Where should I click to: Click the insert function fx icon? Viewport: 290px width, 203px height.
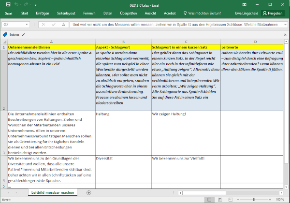point(63,24)
